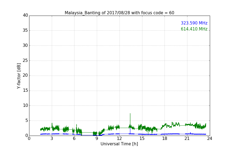The image size is (233, 155).
Task: Click the y-axis tick label '35'
Action: pyautogui.click(x=25, y=30)
